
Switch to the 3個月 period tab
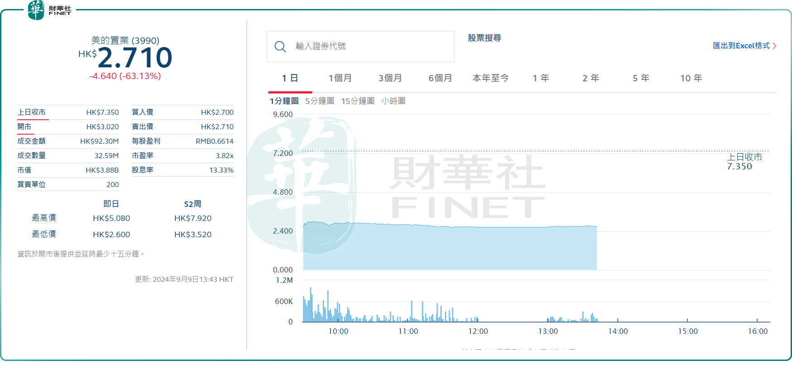click(x=390, y=78)
